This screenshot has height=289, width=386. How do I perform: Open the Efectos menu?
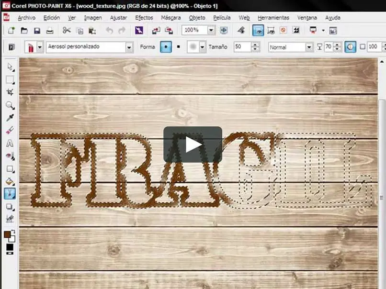[144, 18]
